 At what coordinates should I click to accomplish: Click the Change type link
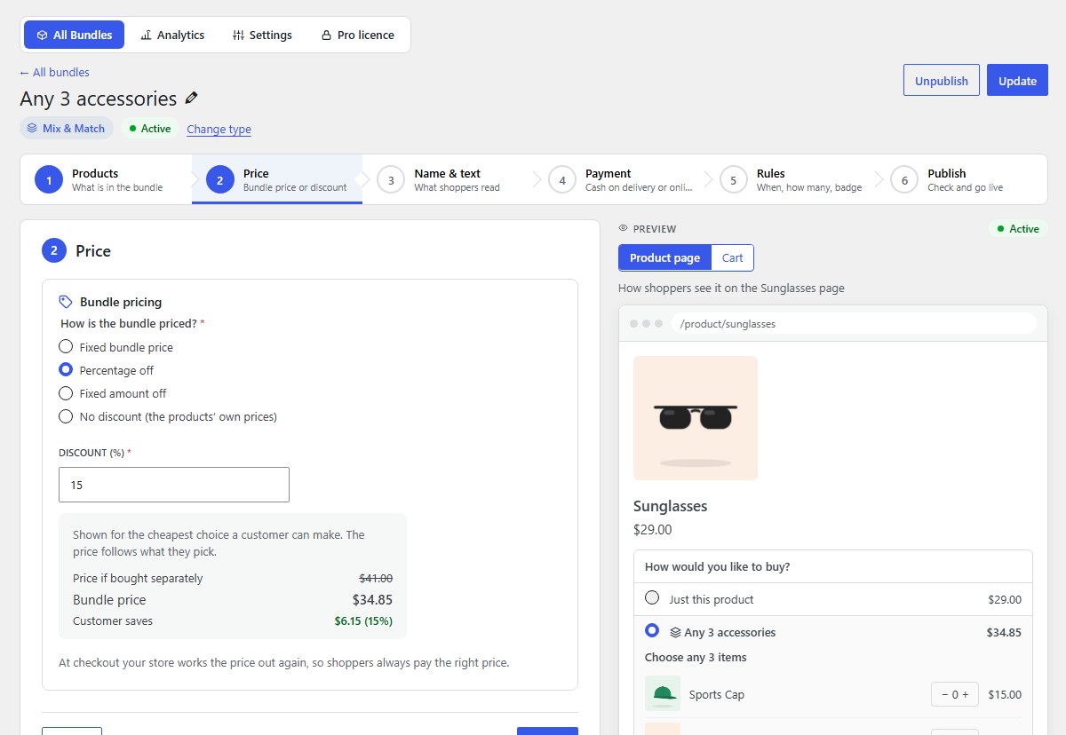219,129
